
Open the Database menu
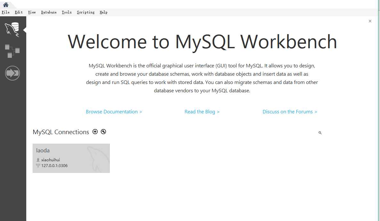pos(49,12)
